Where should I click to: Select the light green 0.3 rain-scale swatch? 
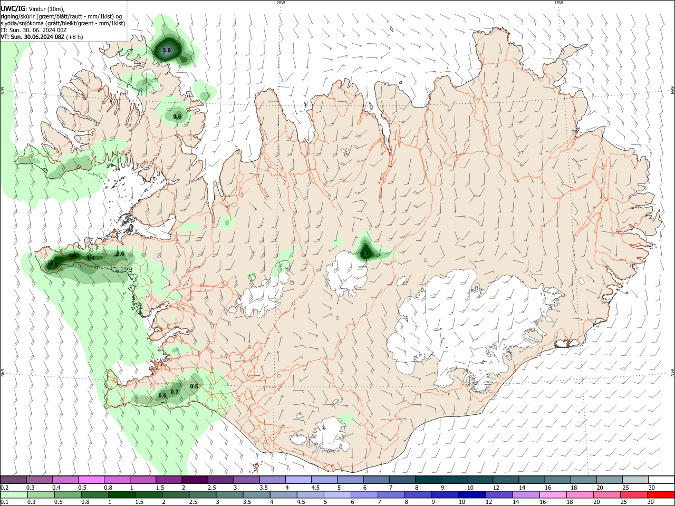[x=41, y=495]
